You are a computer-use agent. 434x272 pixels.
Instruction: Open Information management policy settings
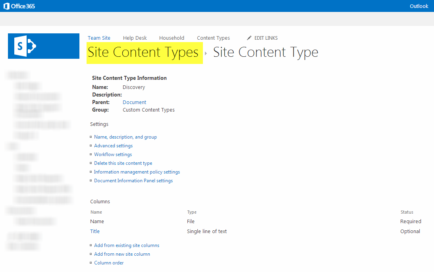tap(137, 172)
